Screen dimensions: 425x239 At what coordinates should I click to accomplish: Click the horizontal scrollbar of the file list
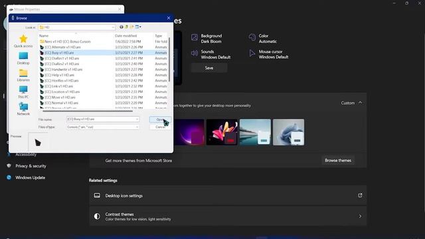[x=87, y=111]
